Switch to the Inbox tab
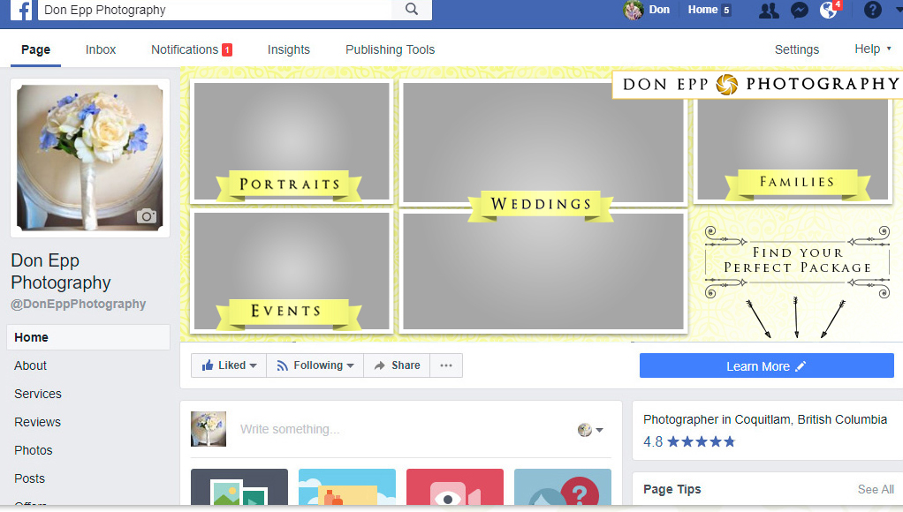The image size is (903, 512). (101, 49)
